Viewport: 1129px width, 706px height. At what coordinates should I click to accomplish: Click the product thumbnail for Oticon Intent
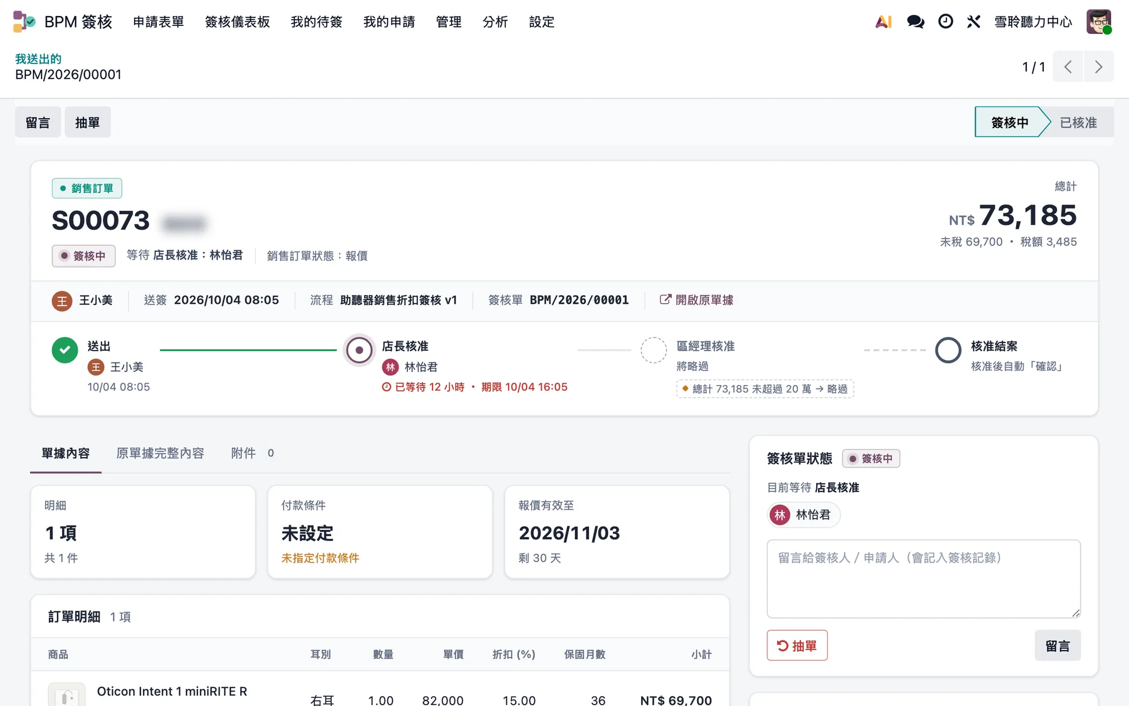click(67, 695)
